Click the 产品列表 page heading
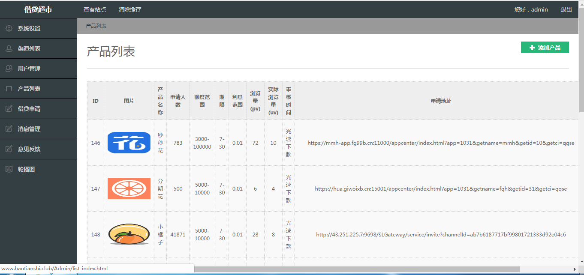Screen dimensions: 584x275 pos(111,51)
